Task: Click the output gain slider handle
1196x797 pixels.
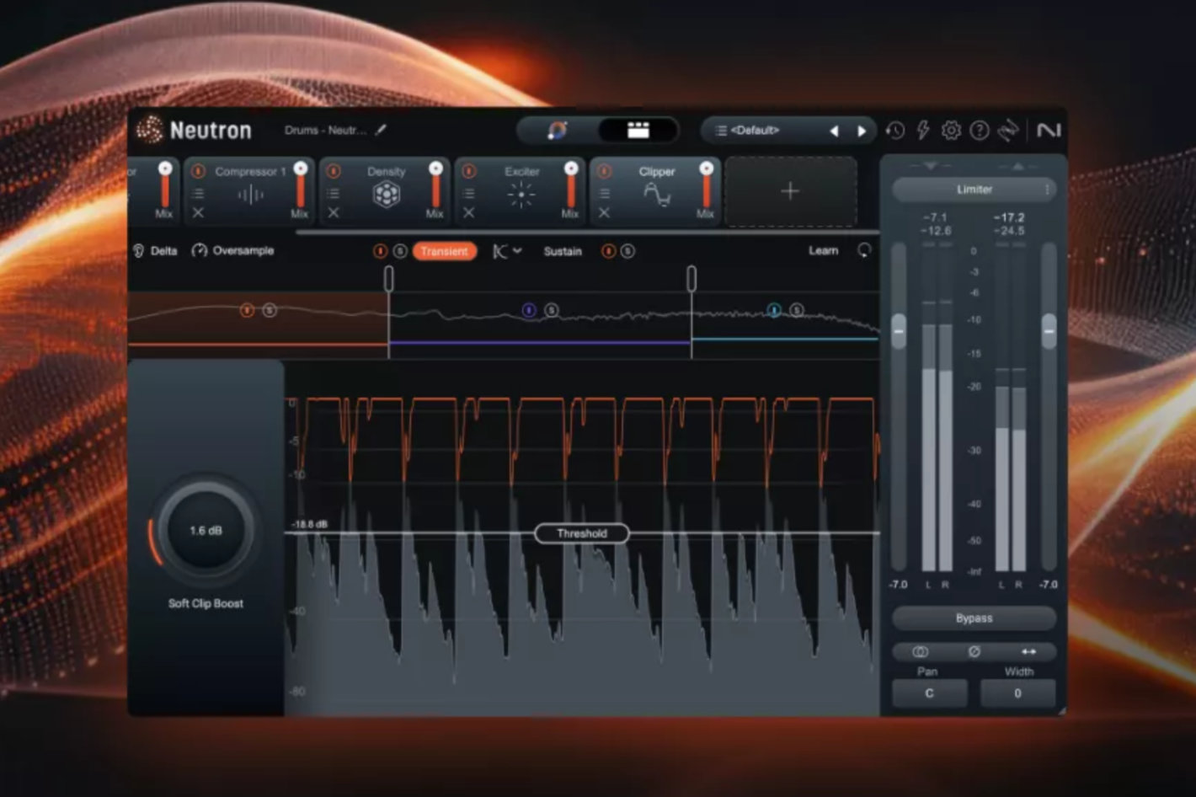Action: point(1049,331)
